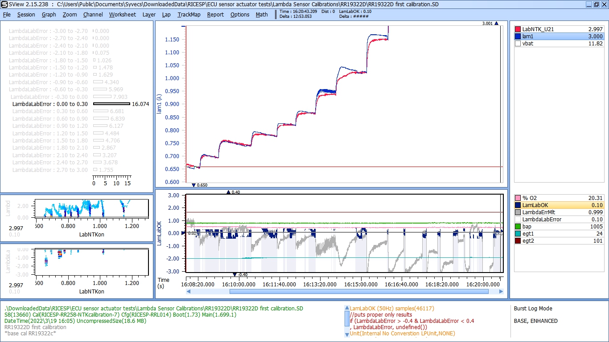Image resolution: width=609 pixels, height=342 pixels.
Task: Open the Math menu
Action: click(262, 14)
